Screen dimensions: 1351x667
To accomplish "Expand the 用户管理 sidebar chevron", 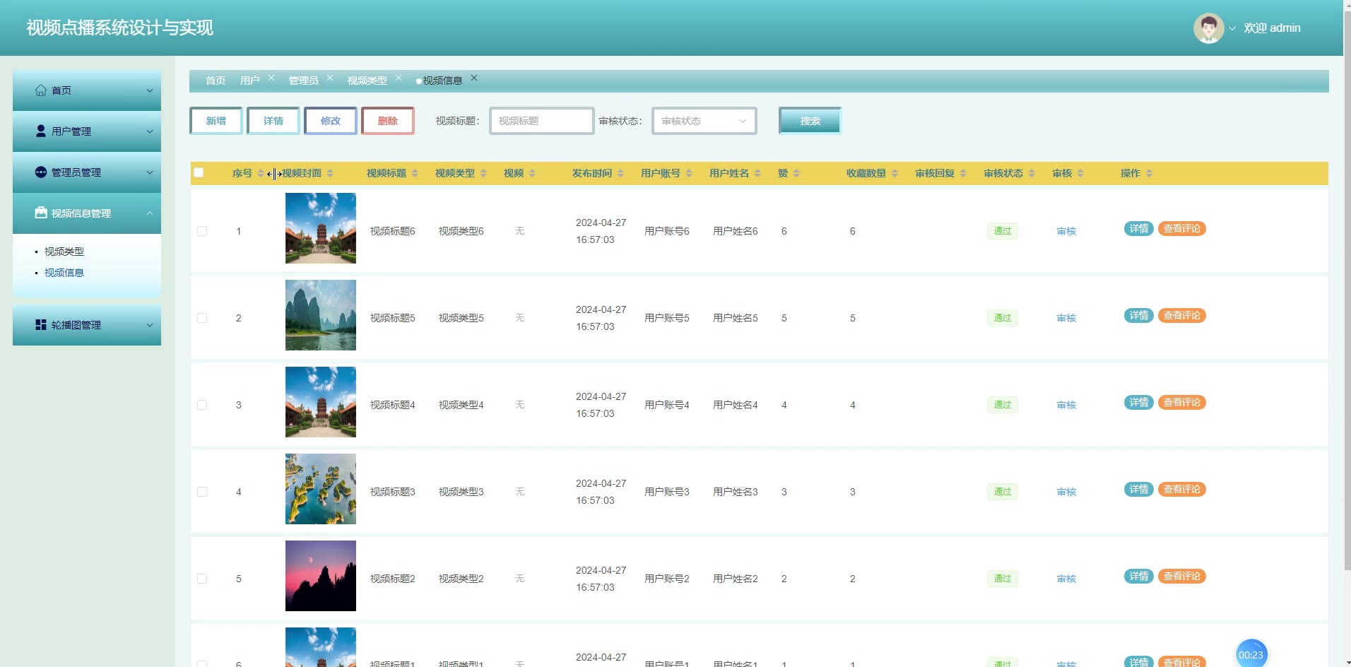I will pos(149,131).
